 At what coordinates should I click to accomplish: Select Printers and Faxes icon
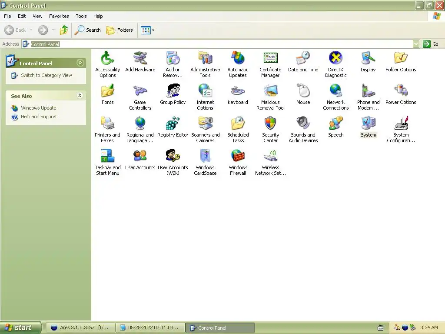[108, 130]
